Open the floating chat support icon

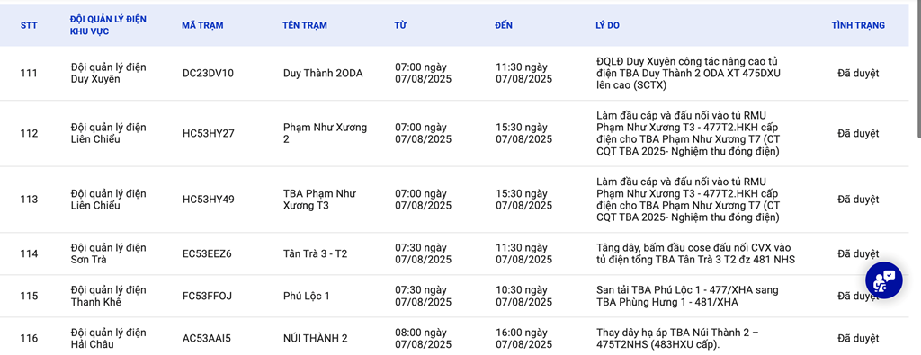884,280
